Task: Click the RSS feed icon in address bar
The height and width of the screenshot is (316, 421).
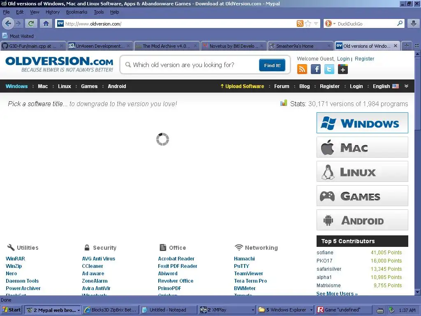Action: [300, 23]
